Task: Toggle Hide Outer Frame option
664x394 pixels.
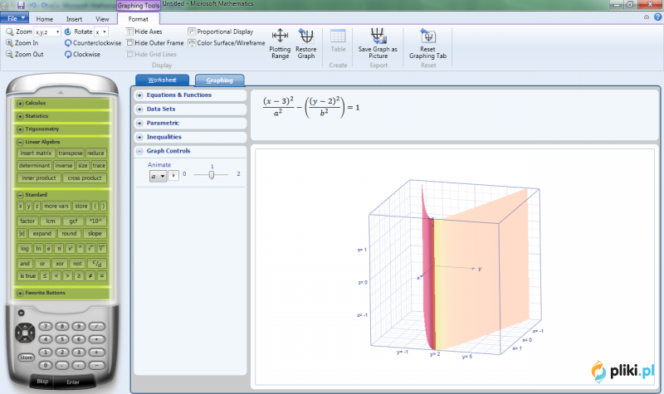Action: 155,43
